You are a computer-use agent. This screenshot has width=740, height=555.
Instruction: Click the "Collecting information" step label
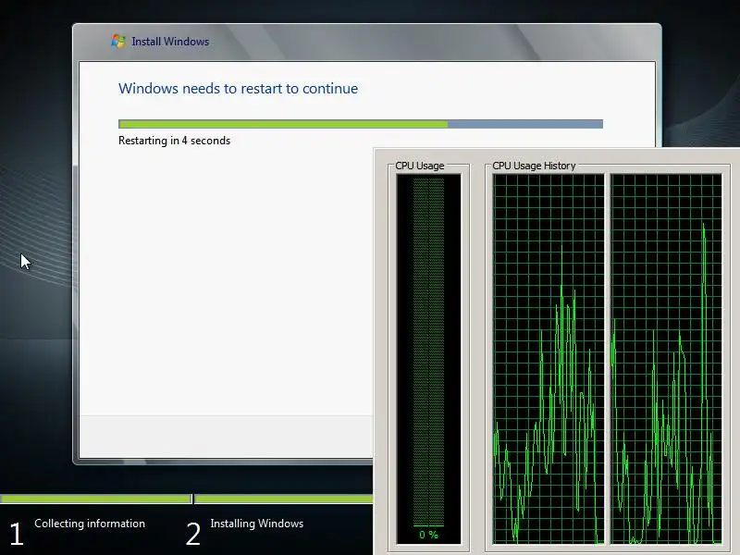[90, 524]
